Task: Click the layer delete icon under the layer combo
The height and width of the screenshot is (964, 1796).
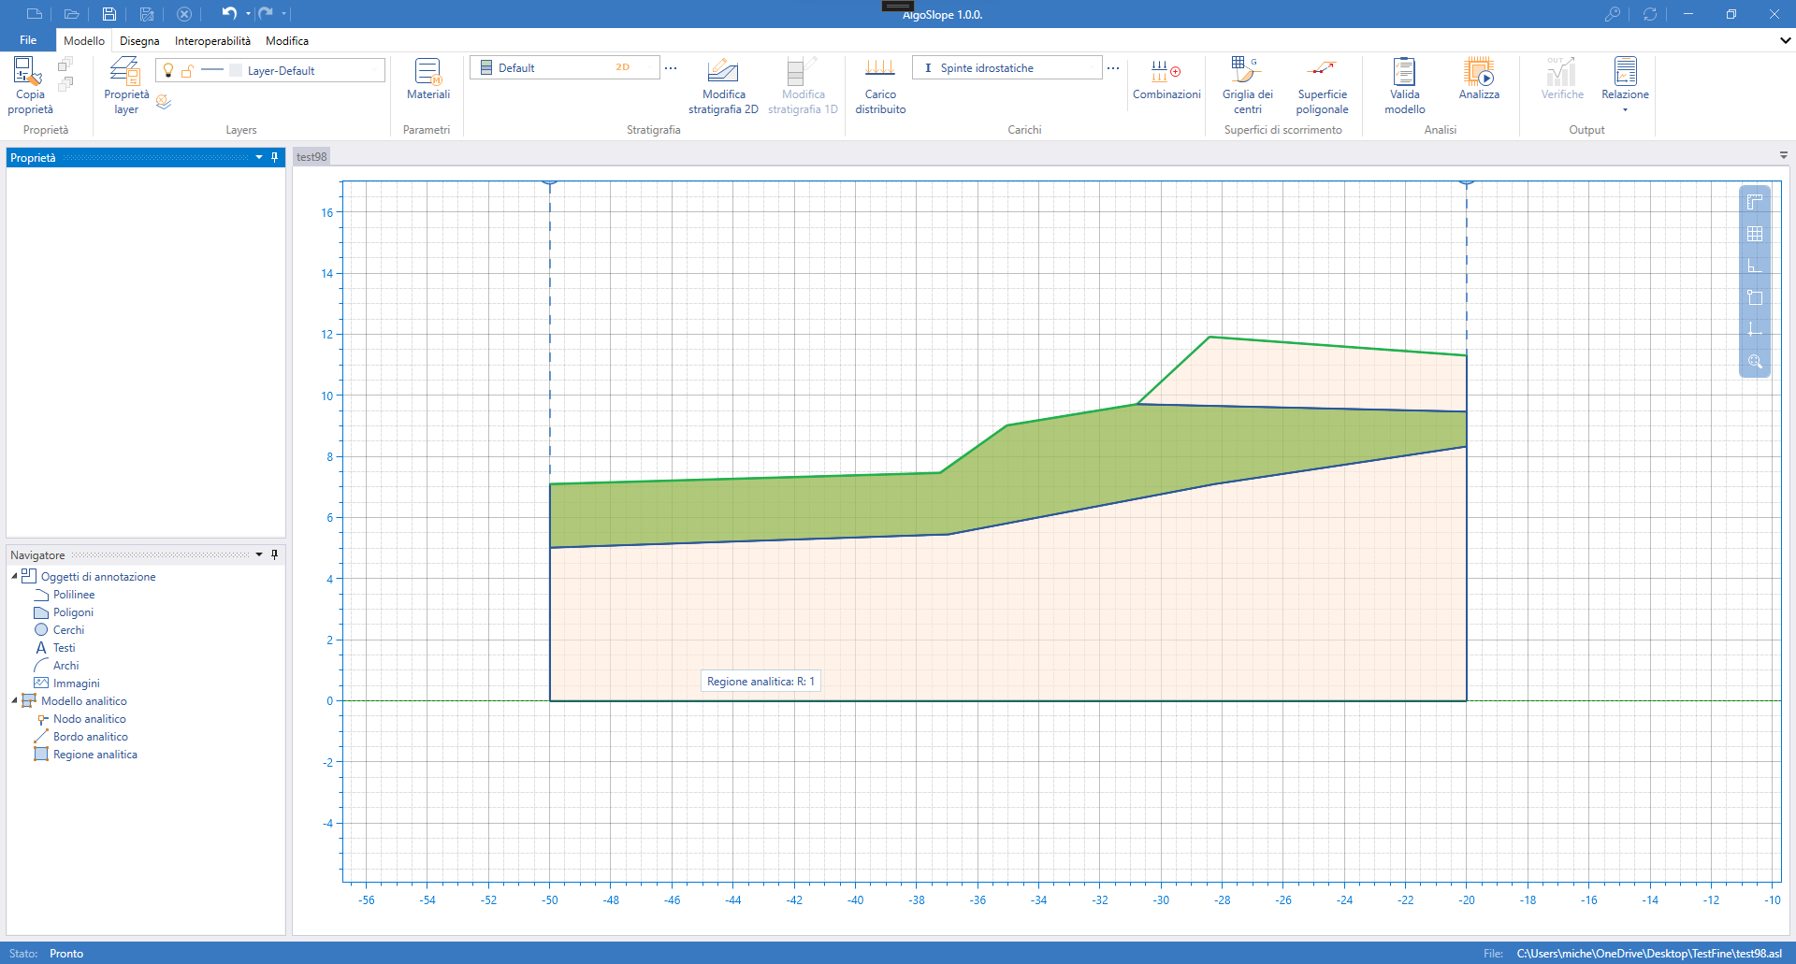Action: (x=164, y=102)
